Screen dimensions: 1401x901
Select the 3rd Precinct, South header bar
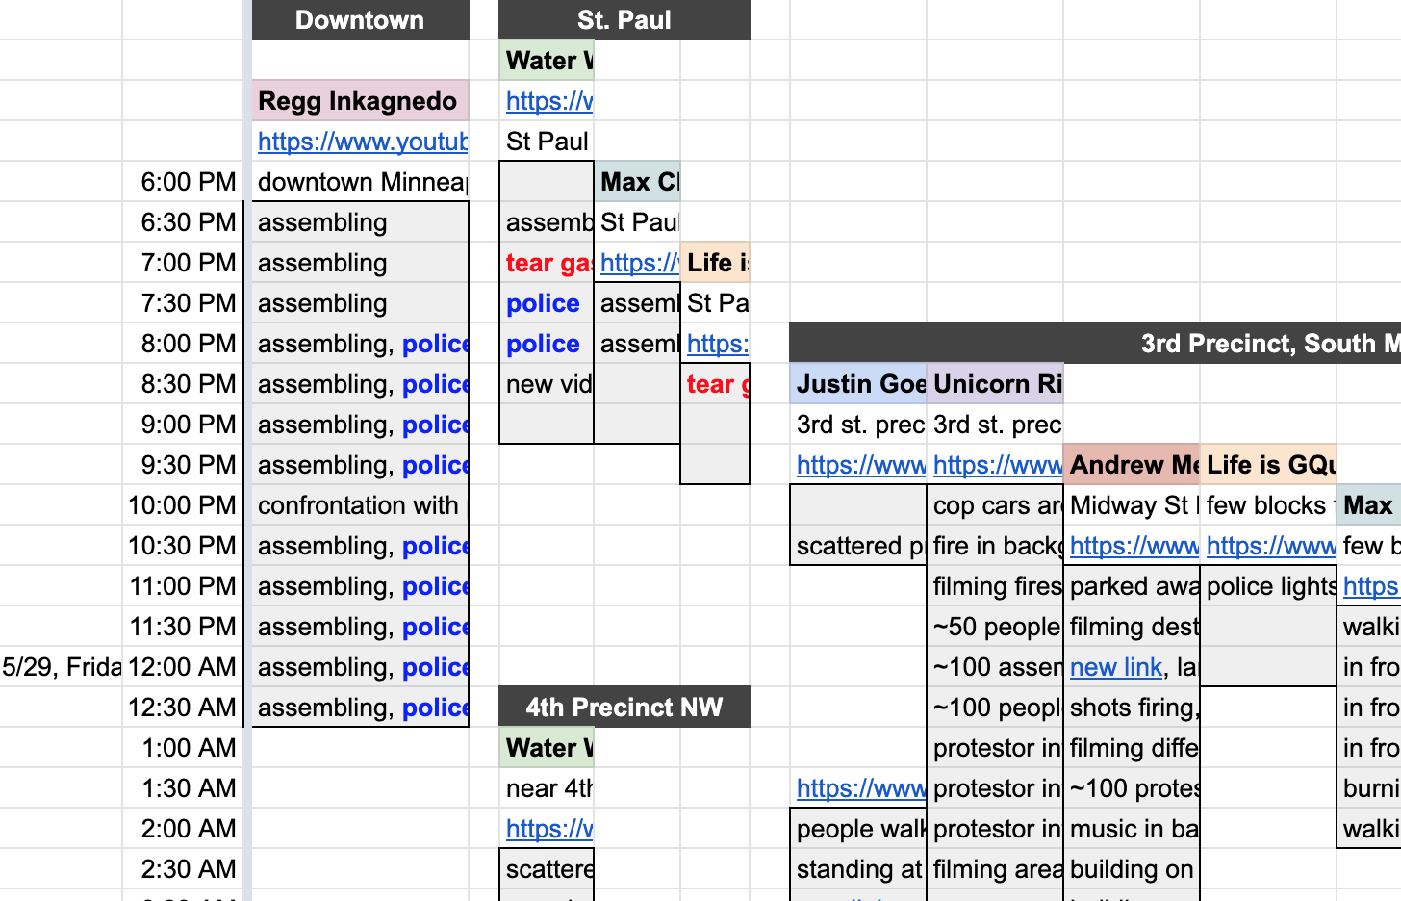(x=1095, y=344)
